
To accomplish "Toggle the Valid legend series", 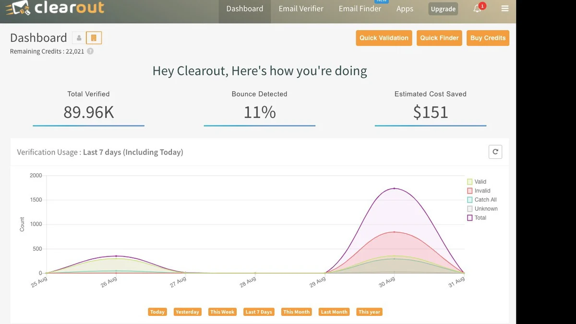I will (477, 181).
